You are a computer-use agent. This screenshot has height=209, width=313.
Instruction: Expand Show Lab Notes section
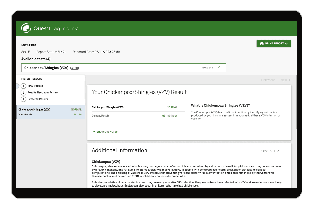(x=107, y=132)
